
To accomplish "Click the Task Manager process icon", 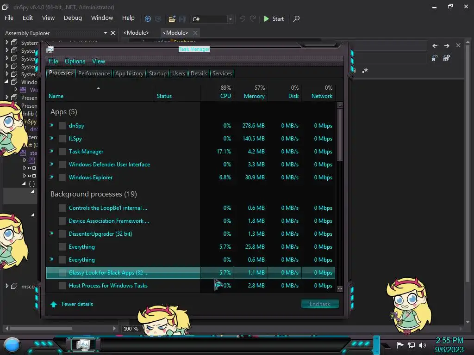I will tap(62, 152).
